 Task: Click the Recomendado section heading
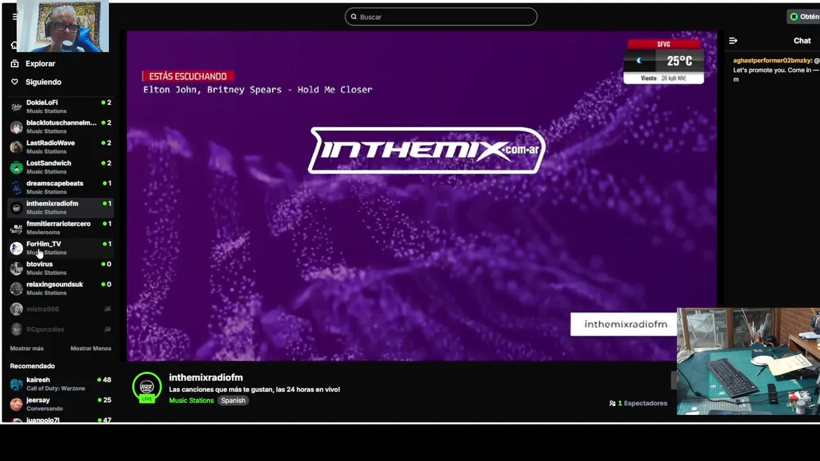click(x=33, y=366)
